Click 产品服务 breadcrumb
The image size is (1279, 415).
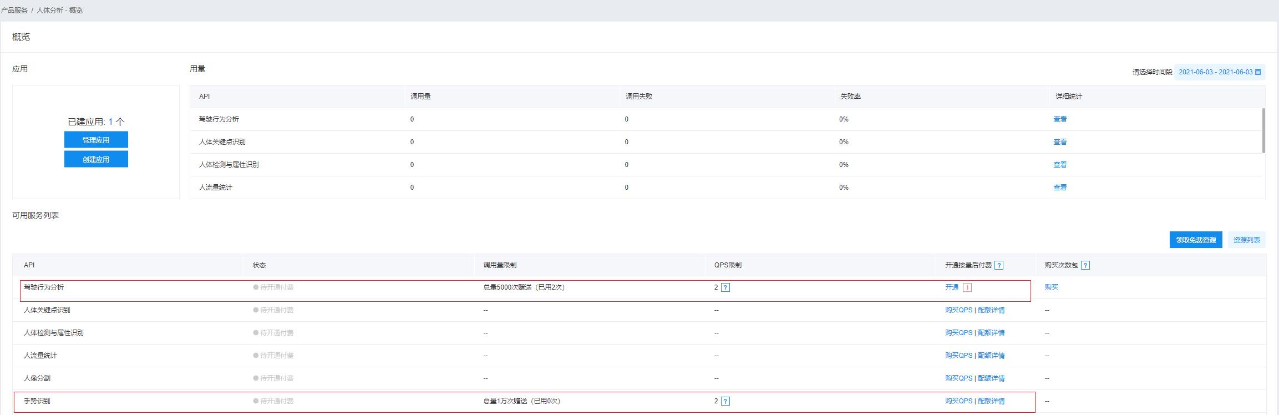pyautogui.click(x=14, y=11)
